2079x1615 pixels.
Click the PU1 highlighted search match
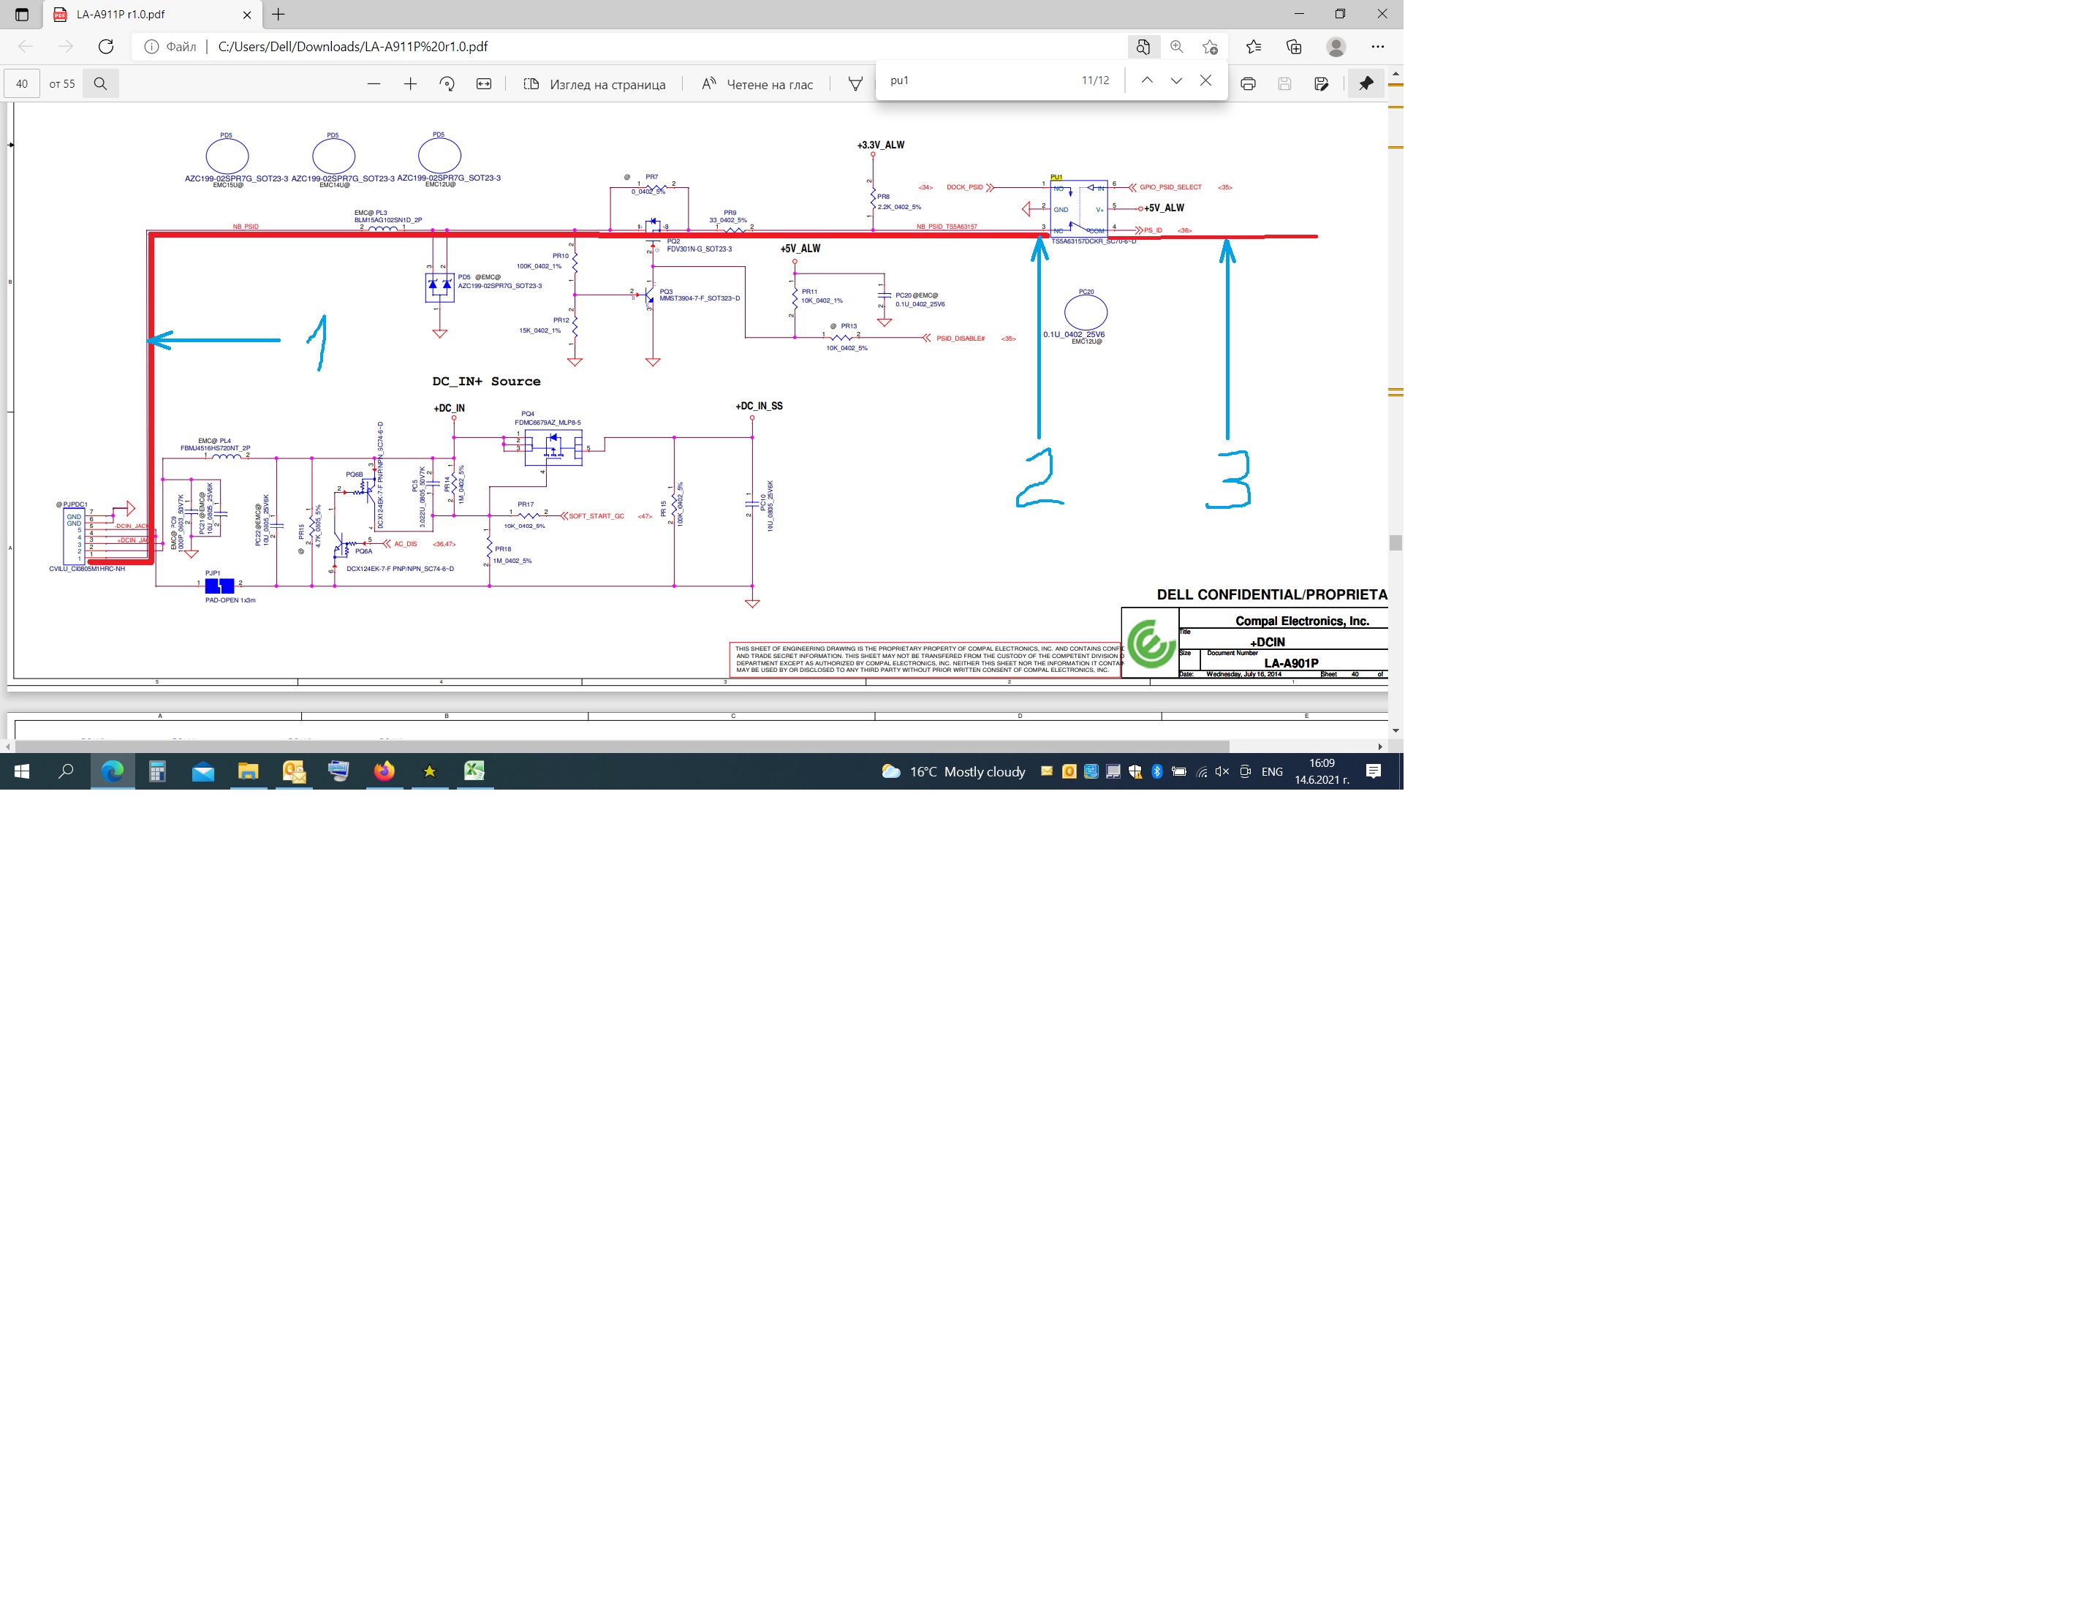[1056, 177]
